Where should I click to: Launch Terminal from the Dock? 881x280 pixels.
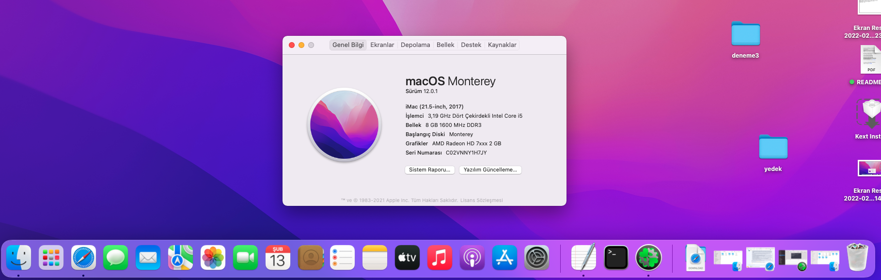tap(616, 257)
